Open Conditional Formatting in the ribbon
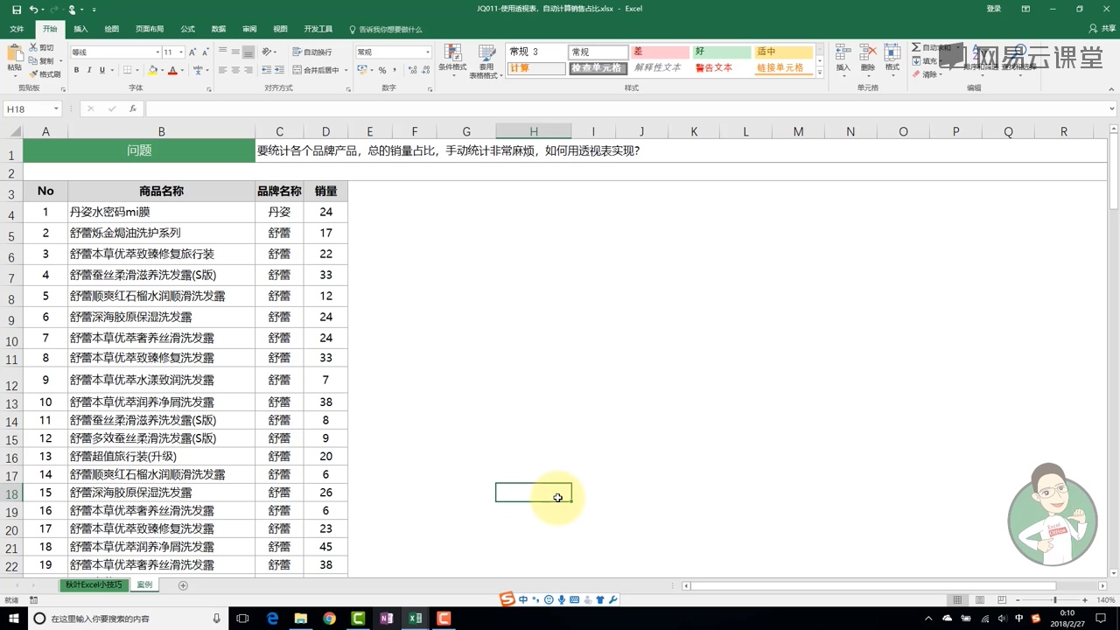The image size is (1120, 630). [x=452, y=58]
